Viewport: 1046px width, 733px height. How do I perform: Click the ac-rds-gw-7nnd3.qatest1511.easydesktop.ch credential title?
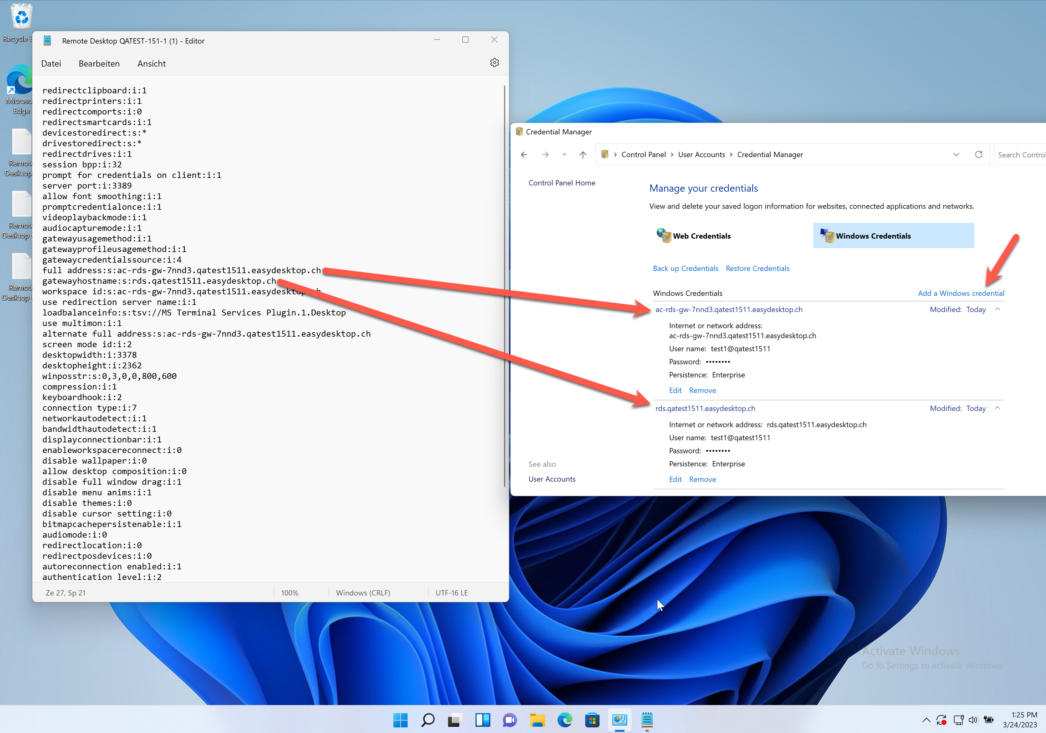tap(729, 309)
